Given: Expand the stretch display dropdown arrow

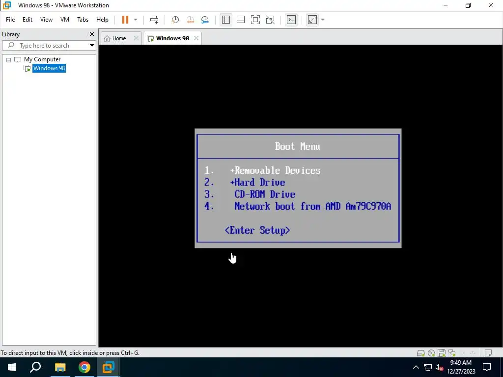Looking at the screenshot, I should [323, 20].
